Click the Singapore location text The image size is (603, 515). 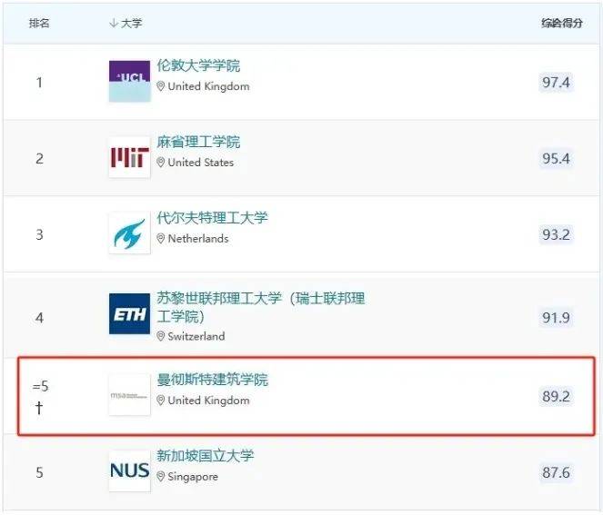point(193,477)
